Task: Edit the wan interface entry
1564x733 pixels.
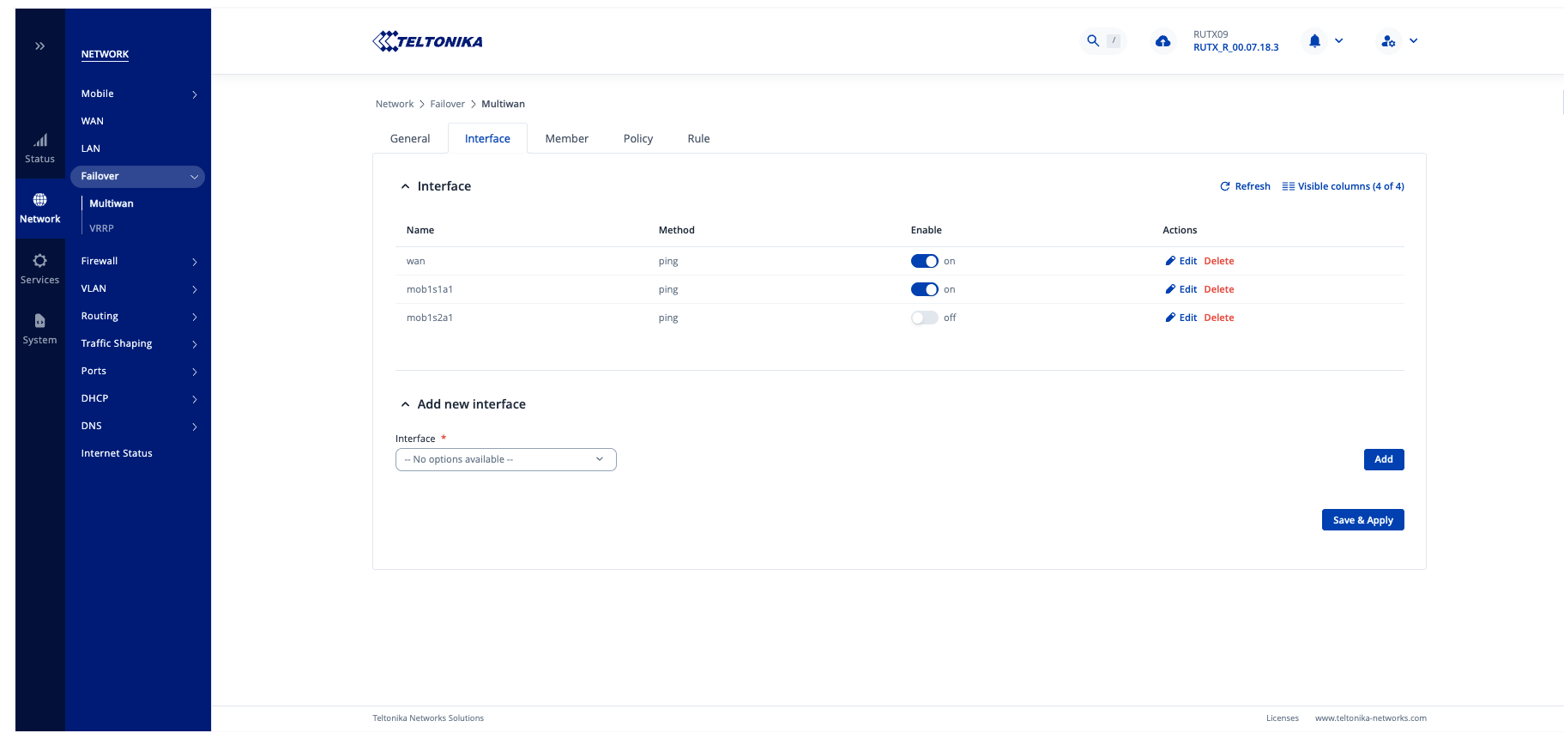Action: tap(1181, 261)
